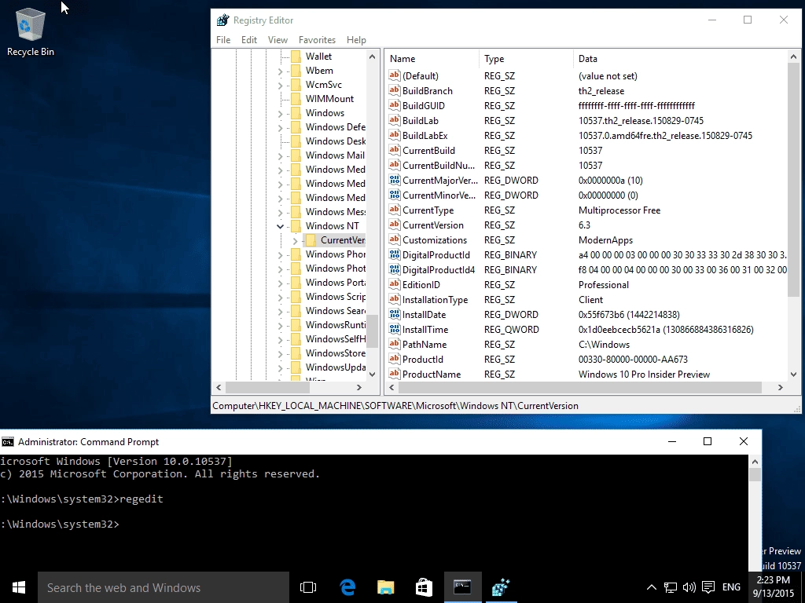Open the Action Center notifications icon
Screen dimensions: 805x603
[x=708, y=587]
